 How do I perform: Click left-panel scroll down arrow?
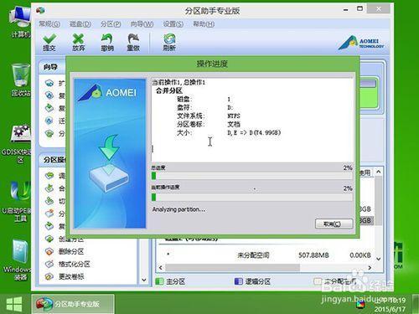click(144, 280)
